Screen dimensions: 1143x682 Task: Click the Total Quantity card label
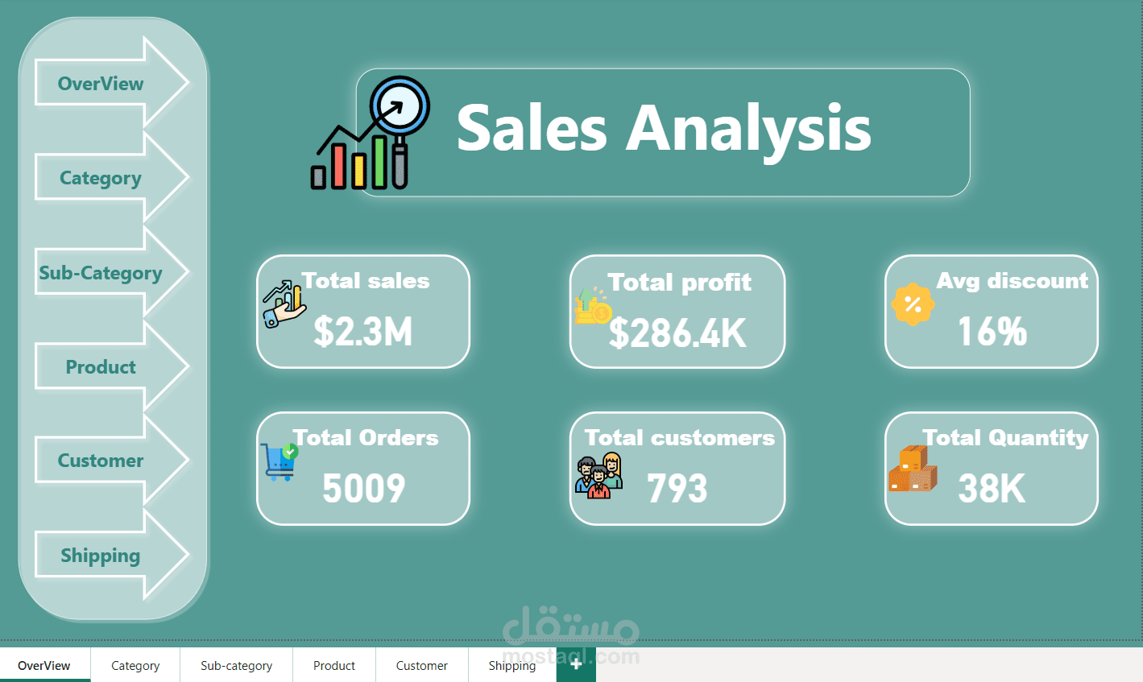tap(1005, 438)
